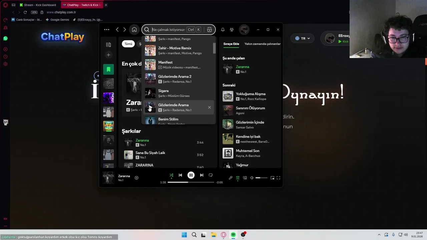Play Gözlerimin İçinde from queue
Image resolution: width=427 pixels, height=240 pixels.
(x=251, y=125)
